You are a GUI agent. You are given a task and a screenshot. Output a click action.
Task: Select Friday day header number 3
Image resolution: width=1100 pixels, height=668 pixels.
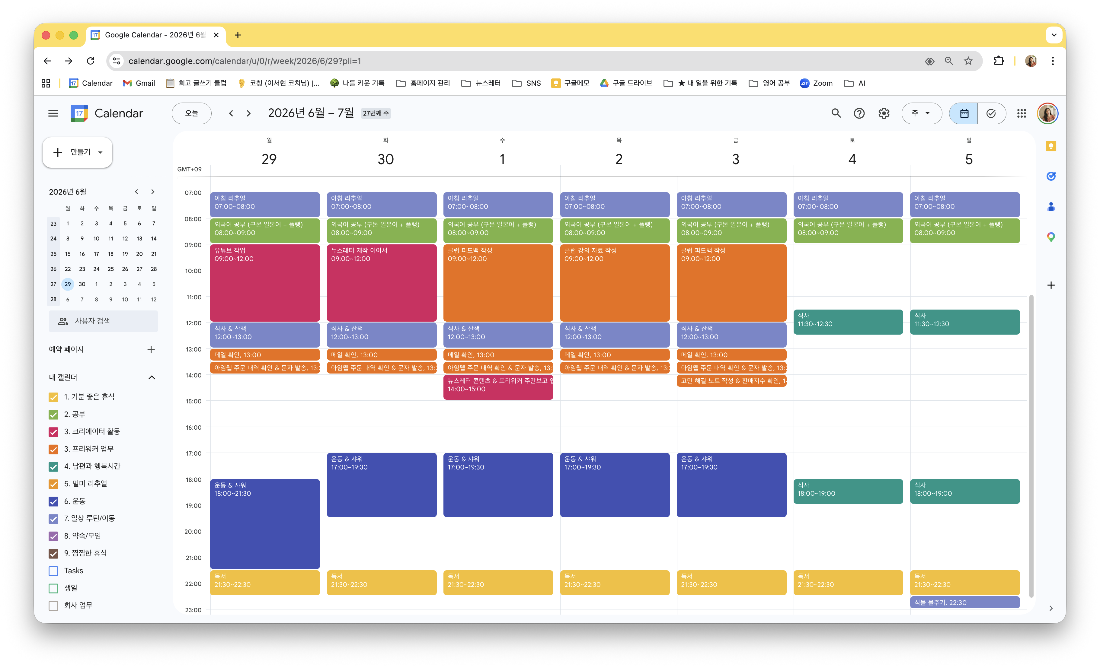(735, 159)
